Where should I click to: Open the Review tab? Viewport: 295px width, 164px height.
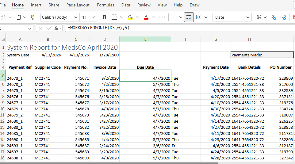click(144, 5)
